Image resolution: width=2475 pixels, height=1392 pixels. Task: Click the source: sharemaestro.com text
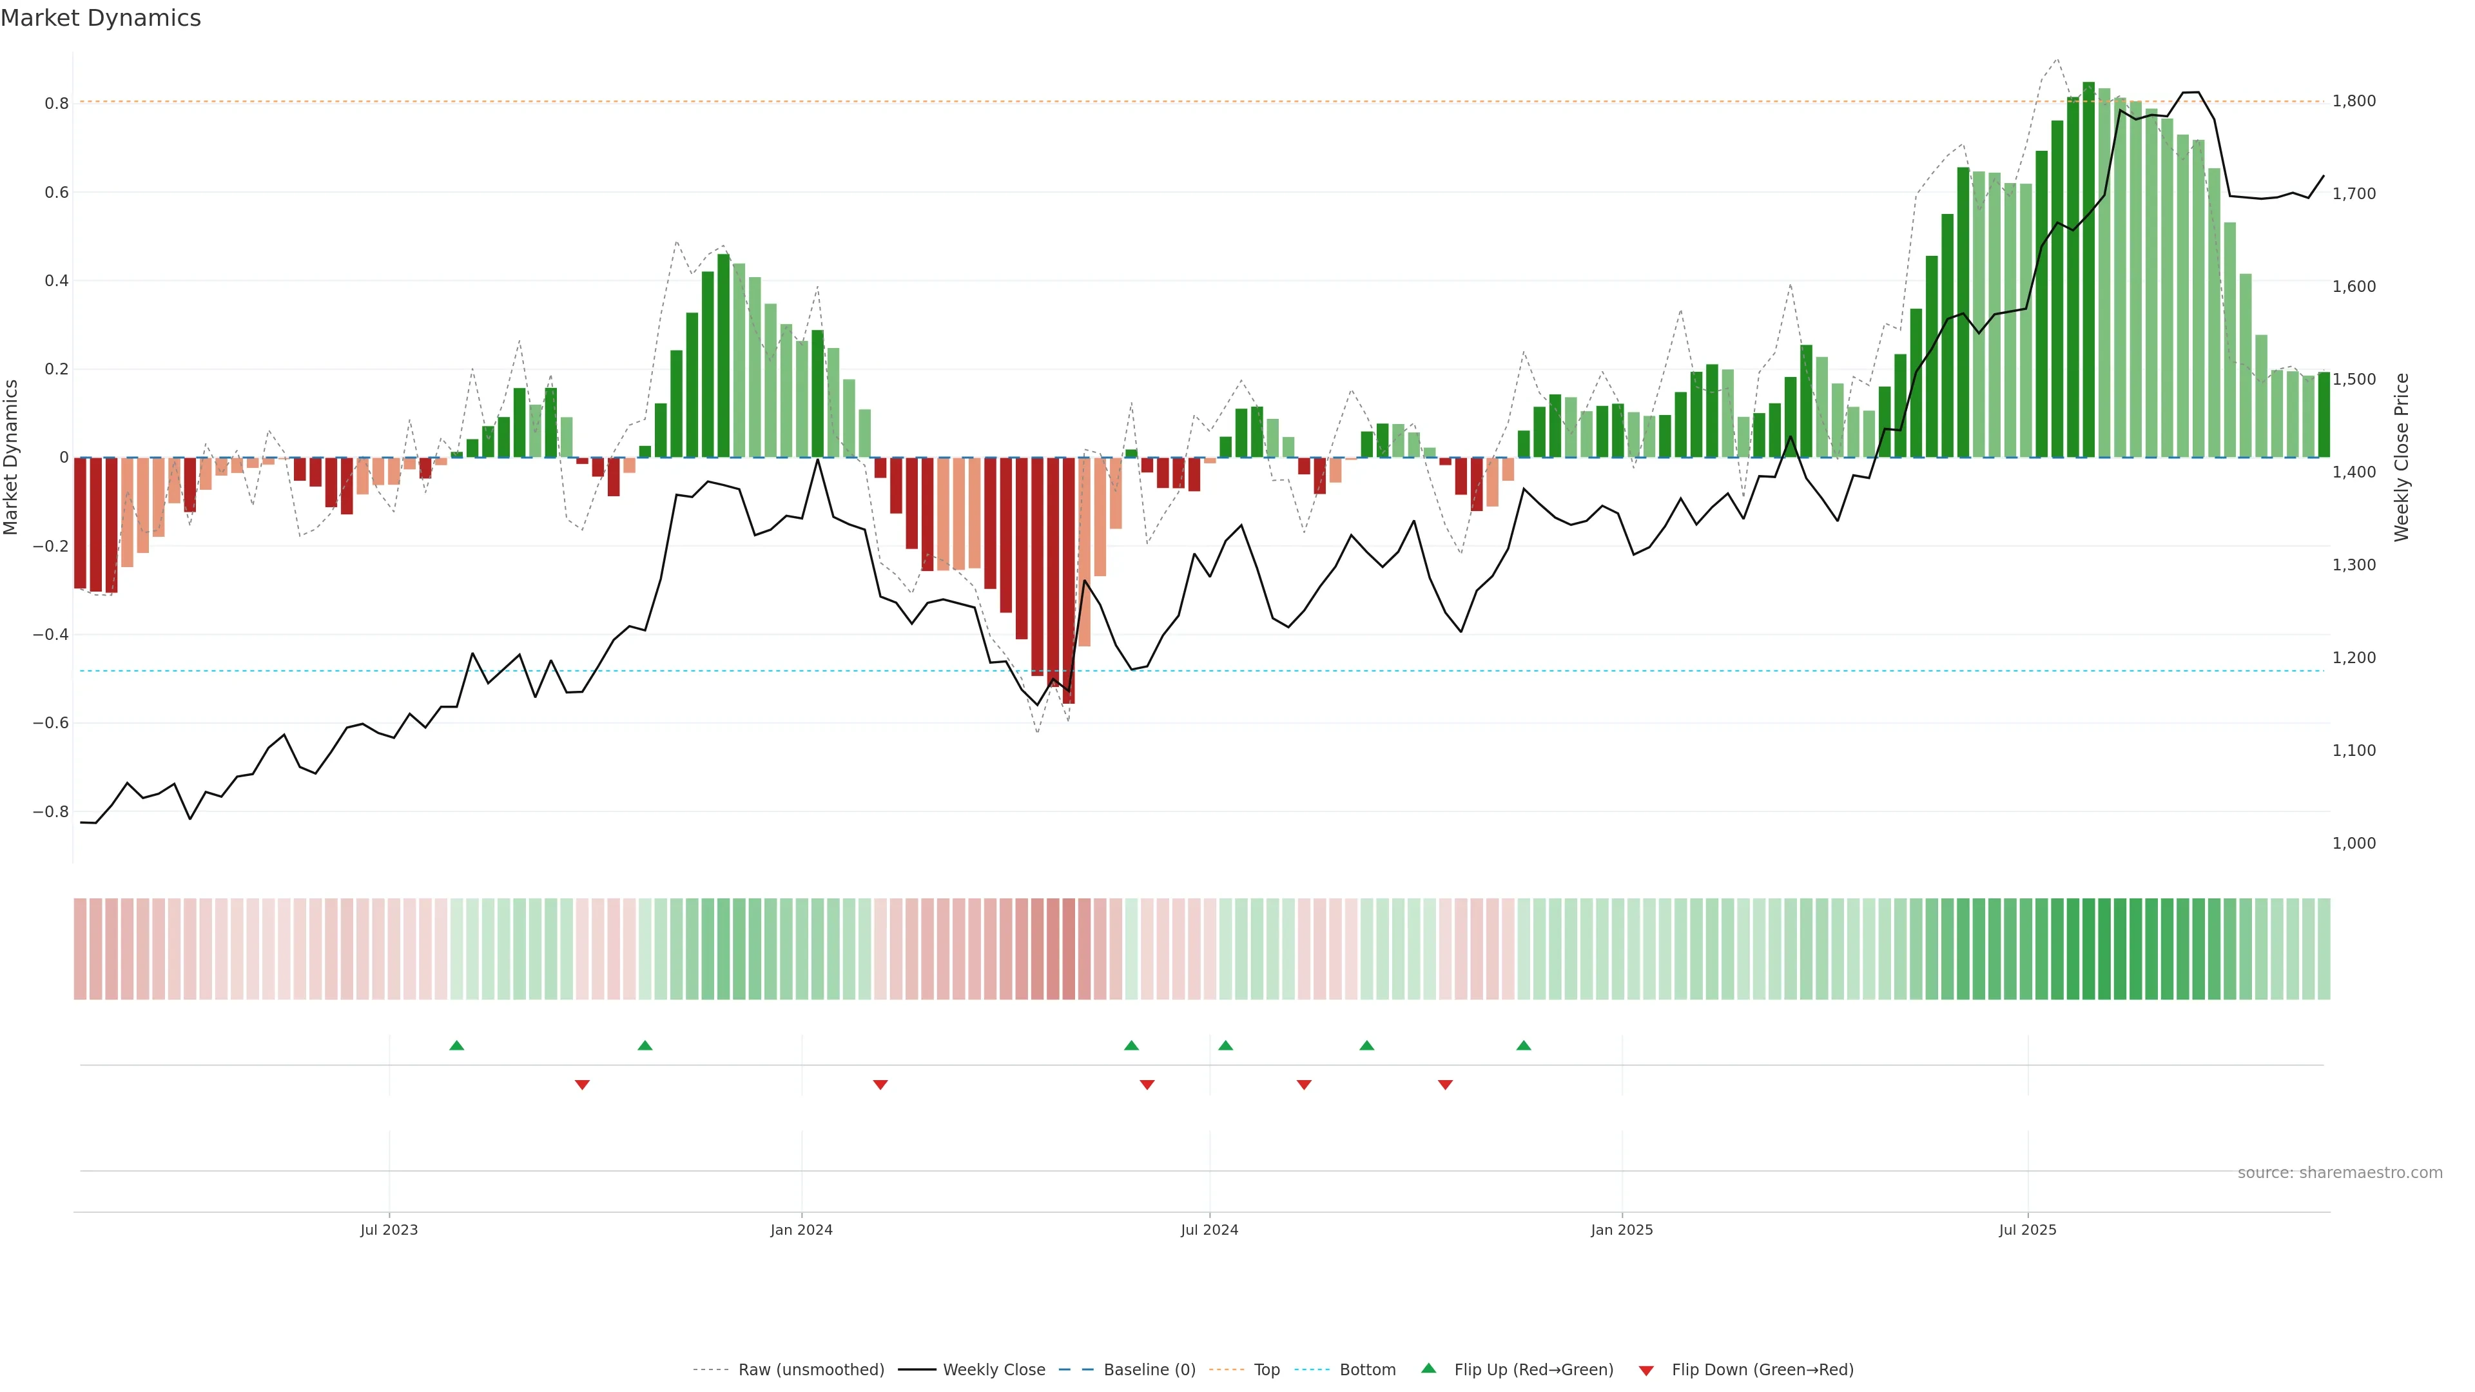[x=2340, y=1172]
